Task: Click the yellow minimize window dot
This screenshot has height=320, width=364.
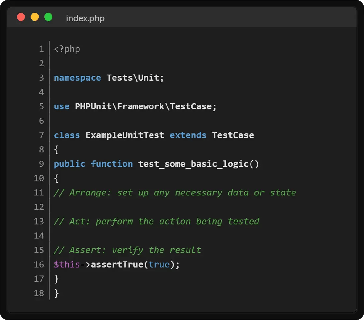Action: pos(35,17)
